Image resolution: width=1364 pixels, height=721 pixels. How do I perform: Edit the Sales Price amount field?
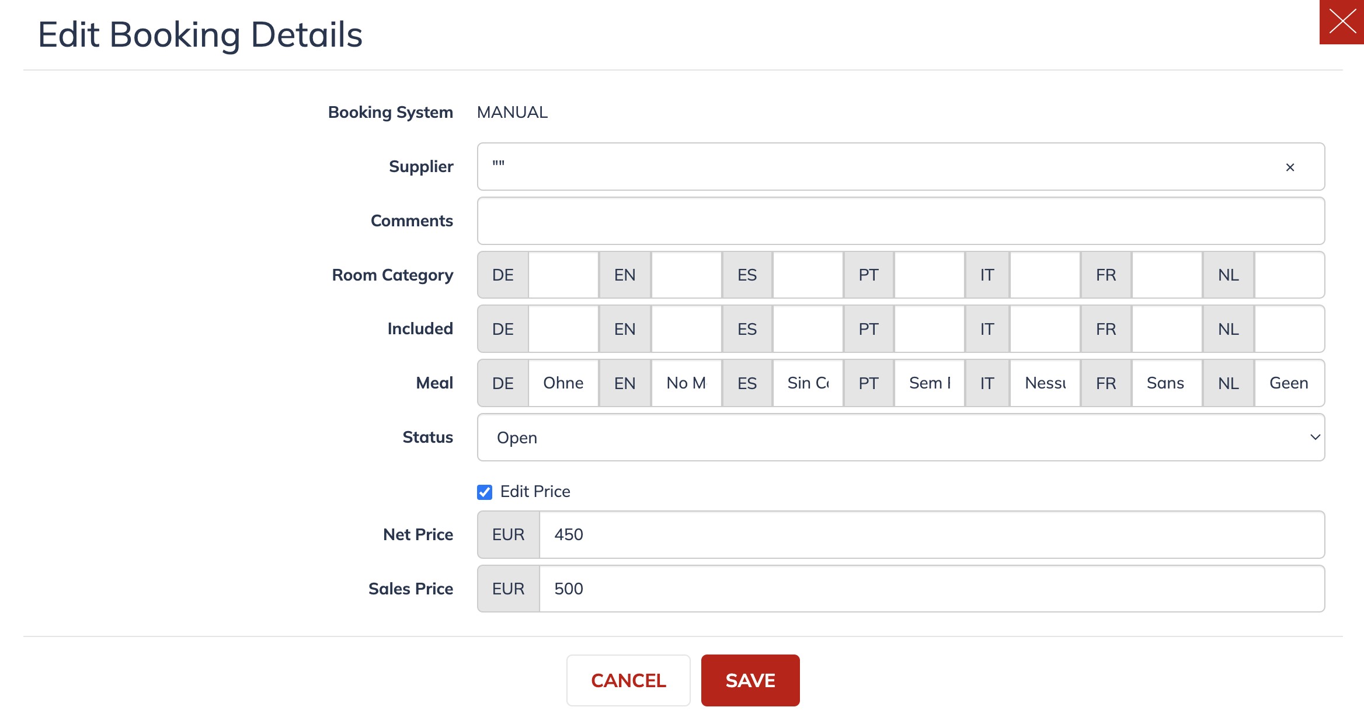coord(932,589)
